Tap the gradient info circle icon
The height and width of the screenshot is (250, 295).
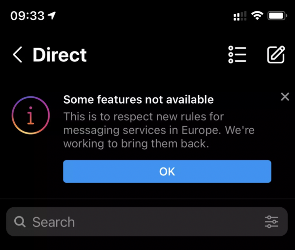tap(30, 115)
